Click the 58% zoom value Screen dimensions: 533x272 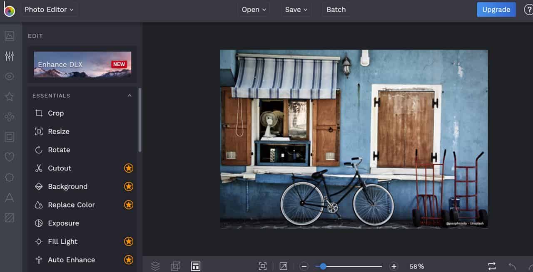[x=416, y=266]
